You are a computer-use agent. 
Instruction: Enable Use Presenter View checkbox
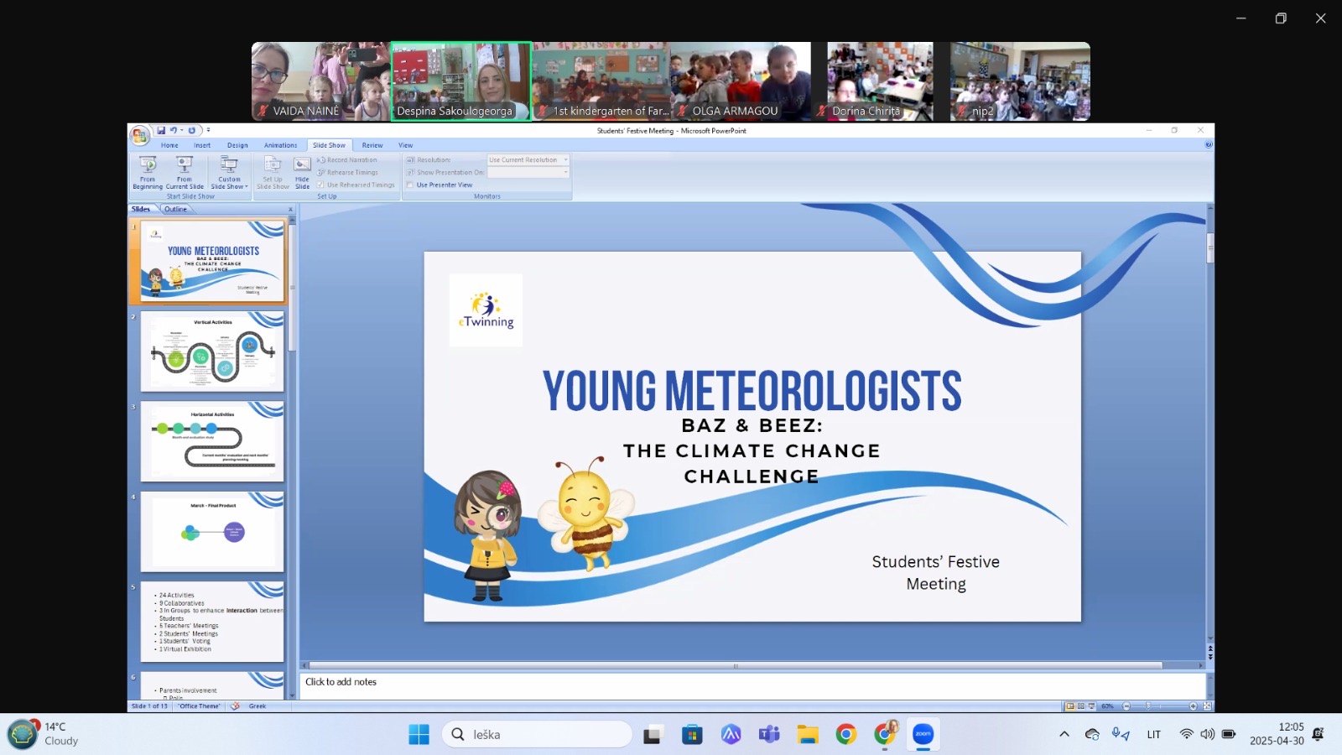tap(410, 185)
